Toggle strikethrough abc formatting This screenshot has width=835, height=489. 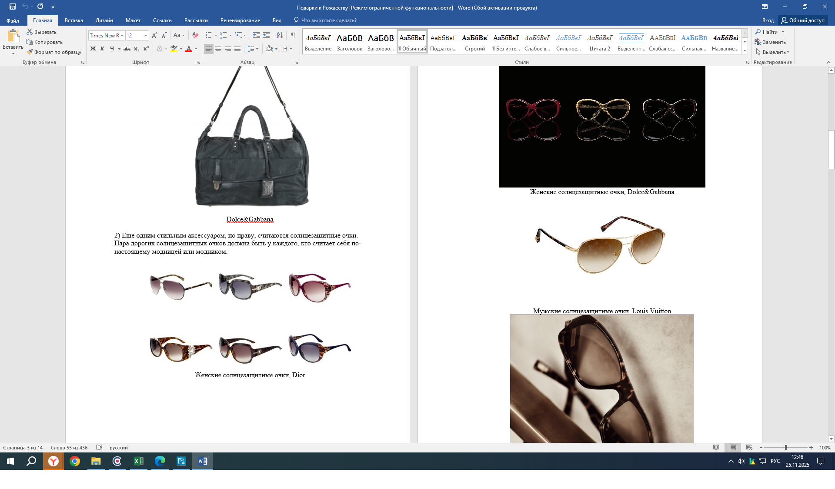pyautogui.click(x=127, y=49)
